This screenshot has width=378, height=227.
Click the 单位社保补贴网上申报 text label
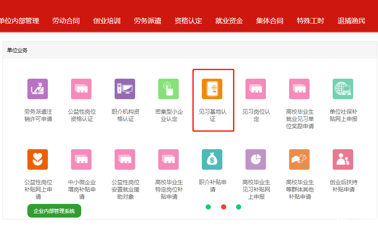pos(343,115)
